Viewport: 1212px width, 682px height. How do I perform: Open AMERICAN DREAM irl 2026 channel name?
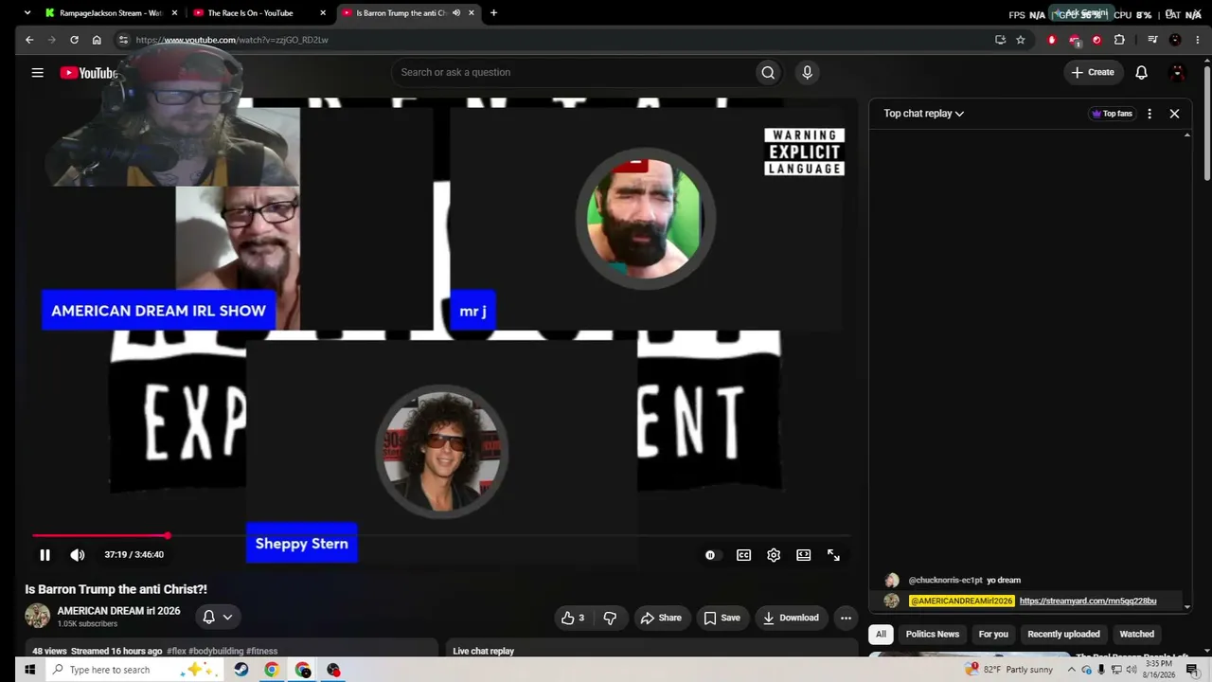[118, 611]
